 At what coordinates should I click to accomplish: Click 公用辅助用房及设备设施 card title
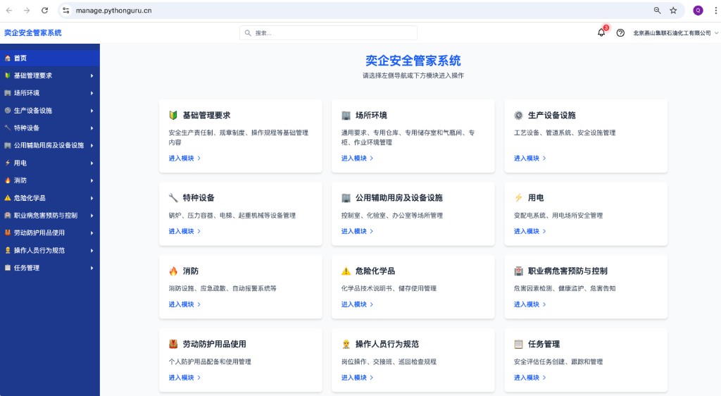[399, 198]
